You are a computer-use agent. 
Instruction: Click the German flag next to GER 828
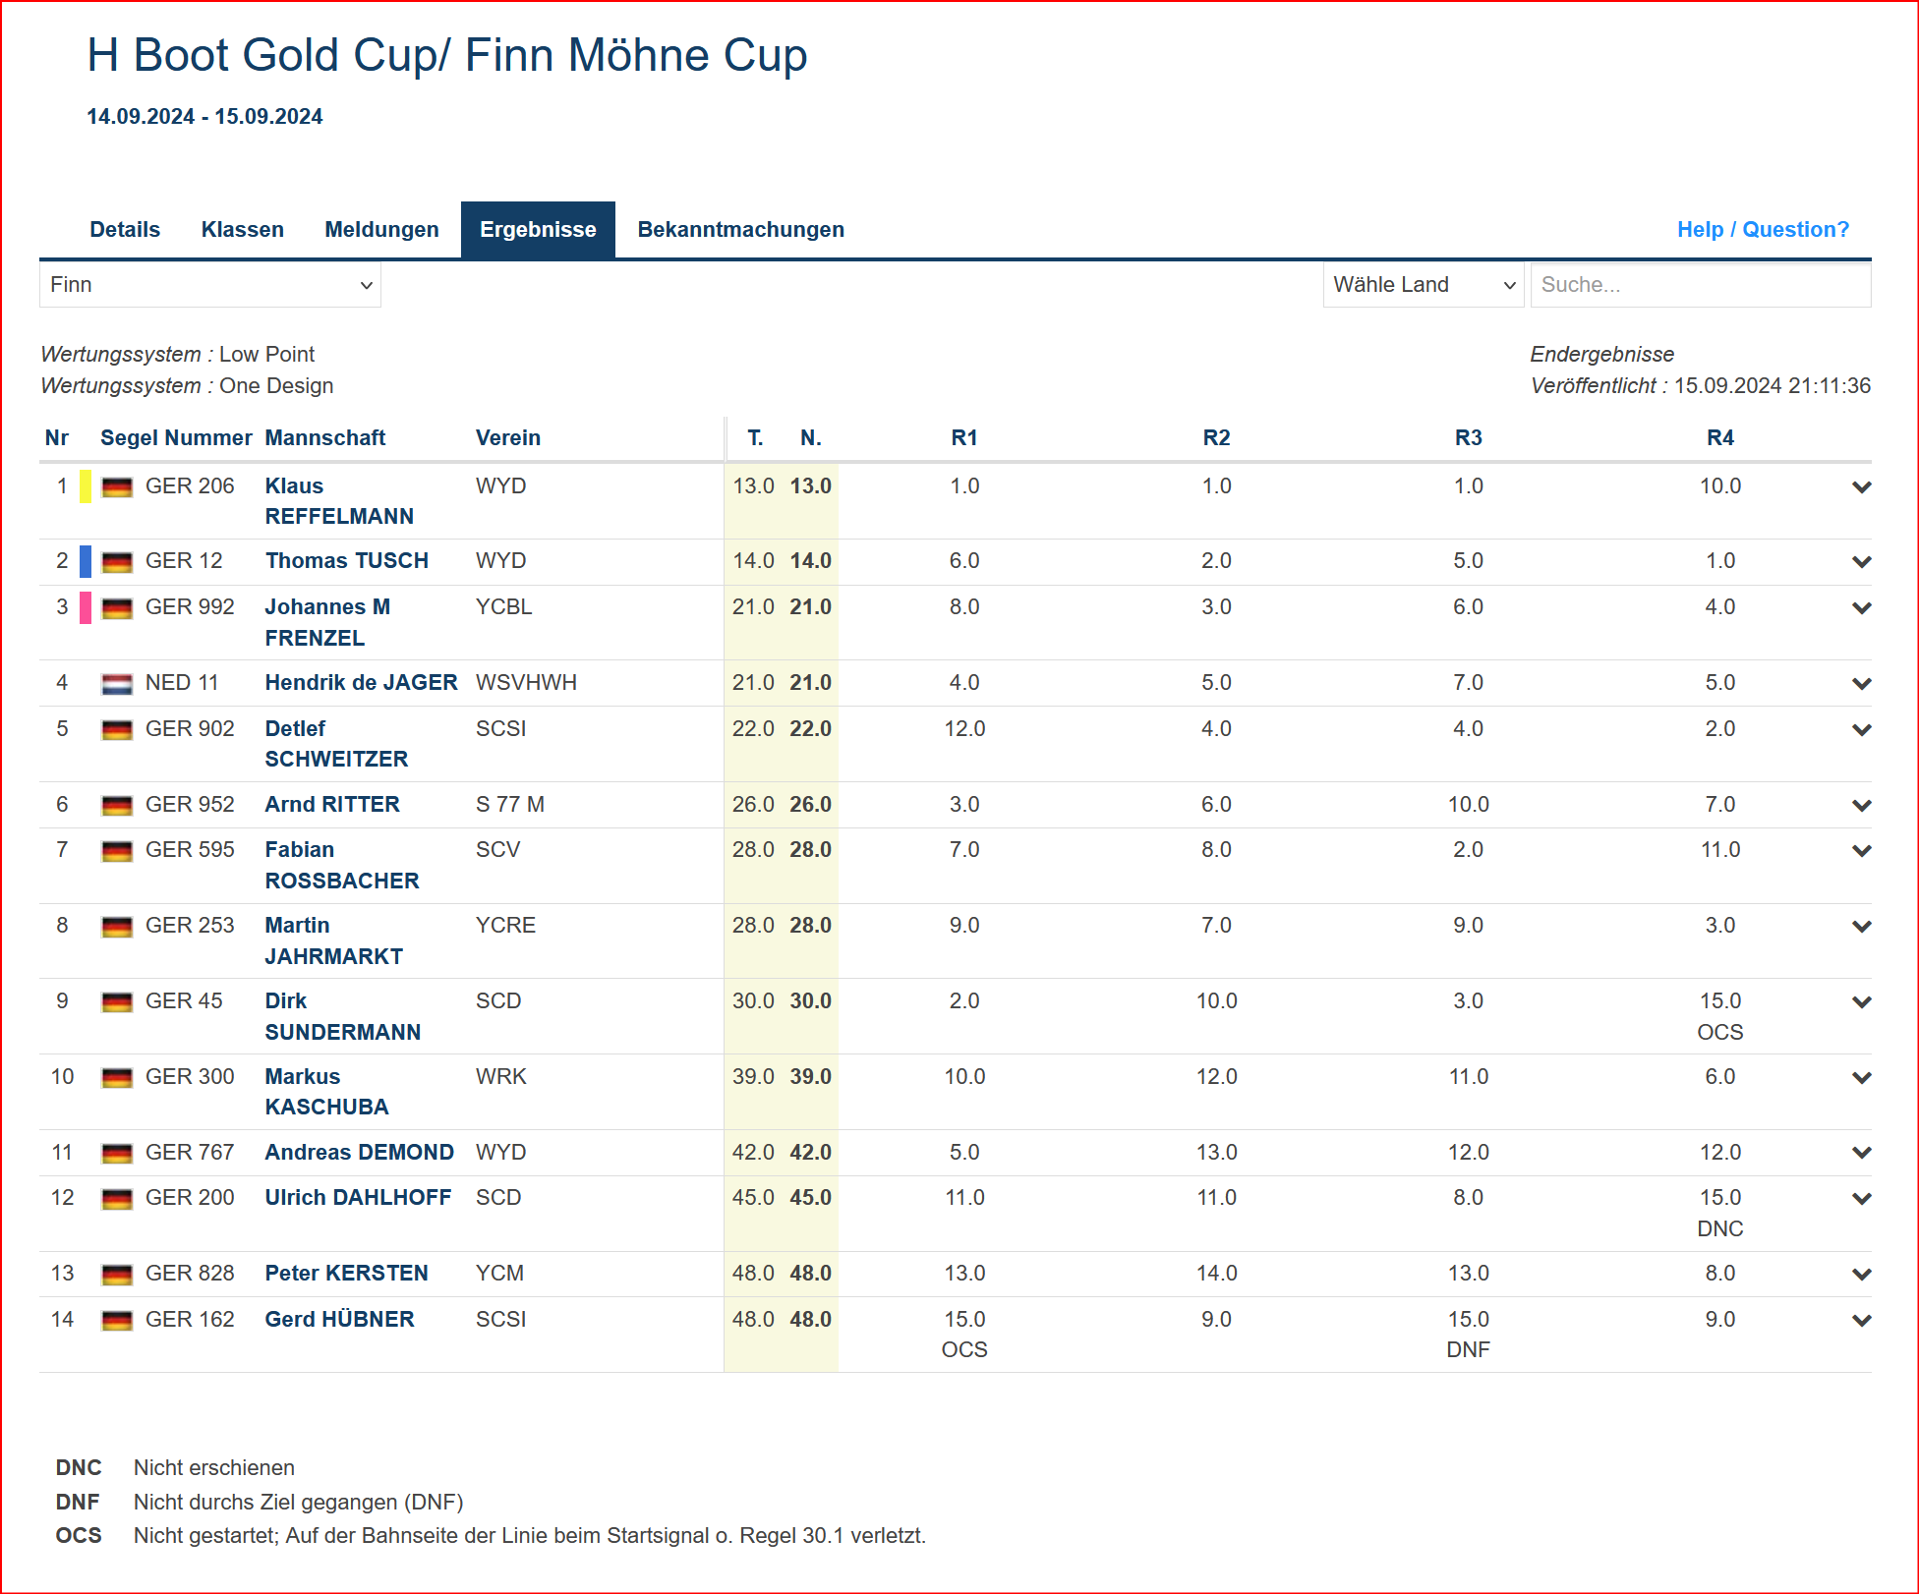point(117,1275)
